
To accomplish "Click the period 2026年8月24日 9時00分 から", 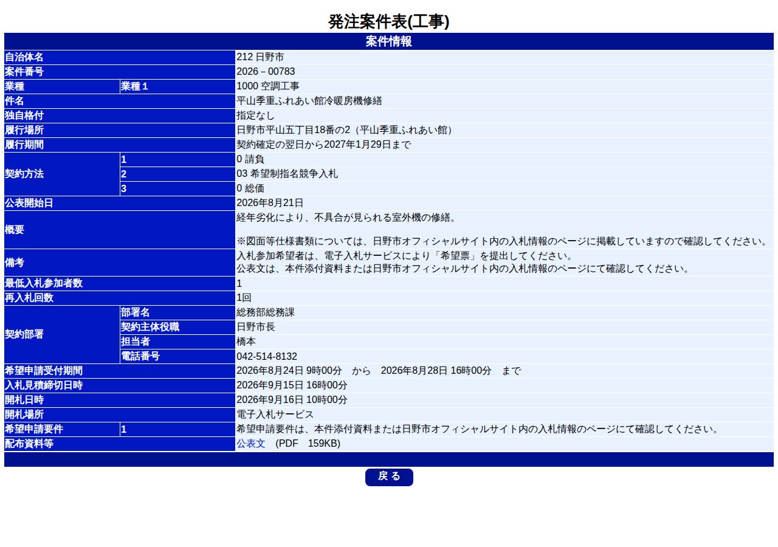I will click(303, 371).
